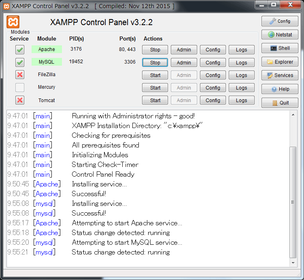The image size is (304, 280).
Task: Toggle the Apache service checkbox
Action: [20, 50]
